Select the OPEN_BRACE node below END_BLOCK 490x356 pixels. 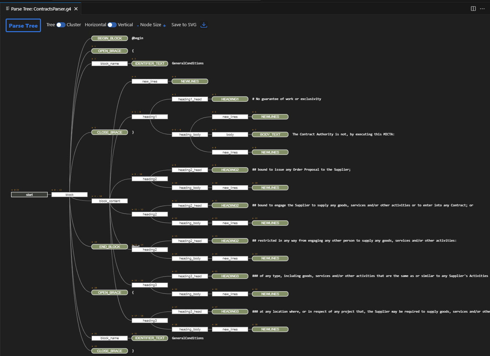pyautogui.click(x=110, y=293)
